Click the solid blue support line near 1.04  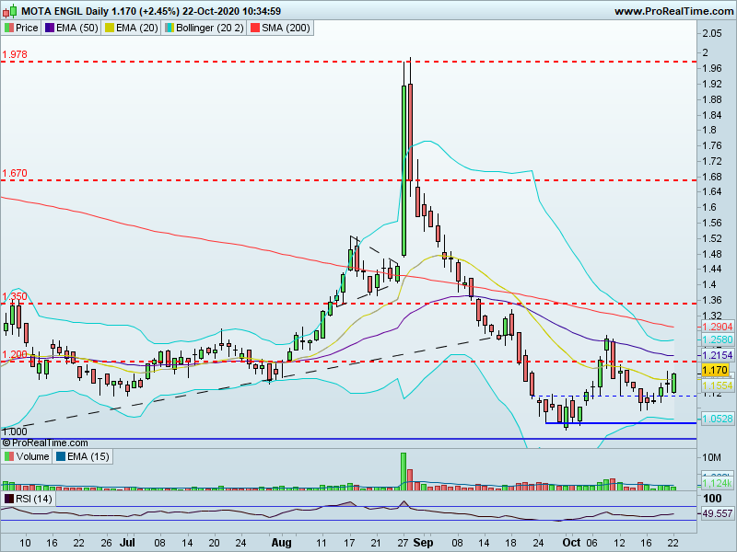[621, 423]
